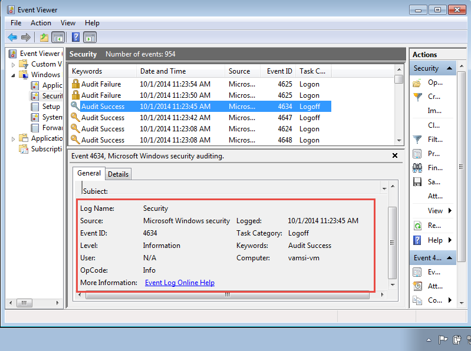Sort by Date and Time column header
The width and height of the screenshot is (471, 351).
click(x=181, y=71)
